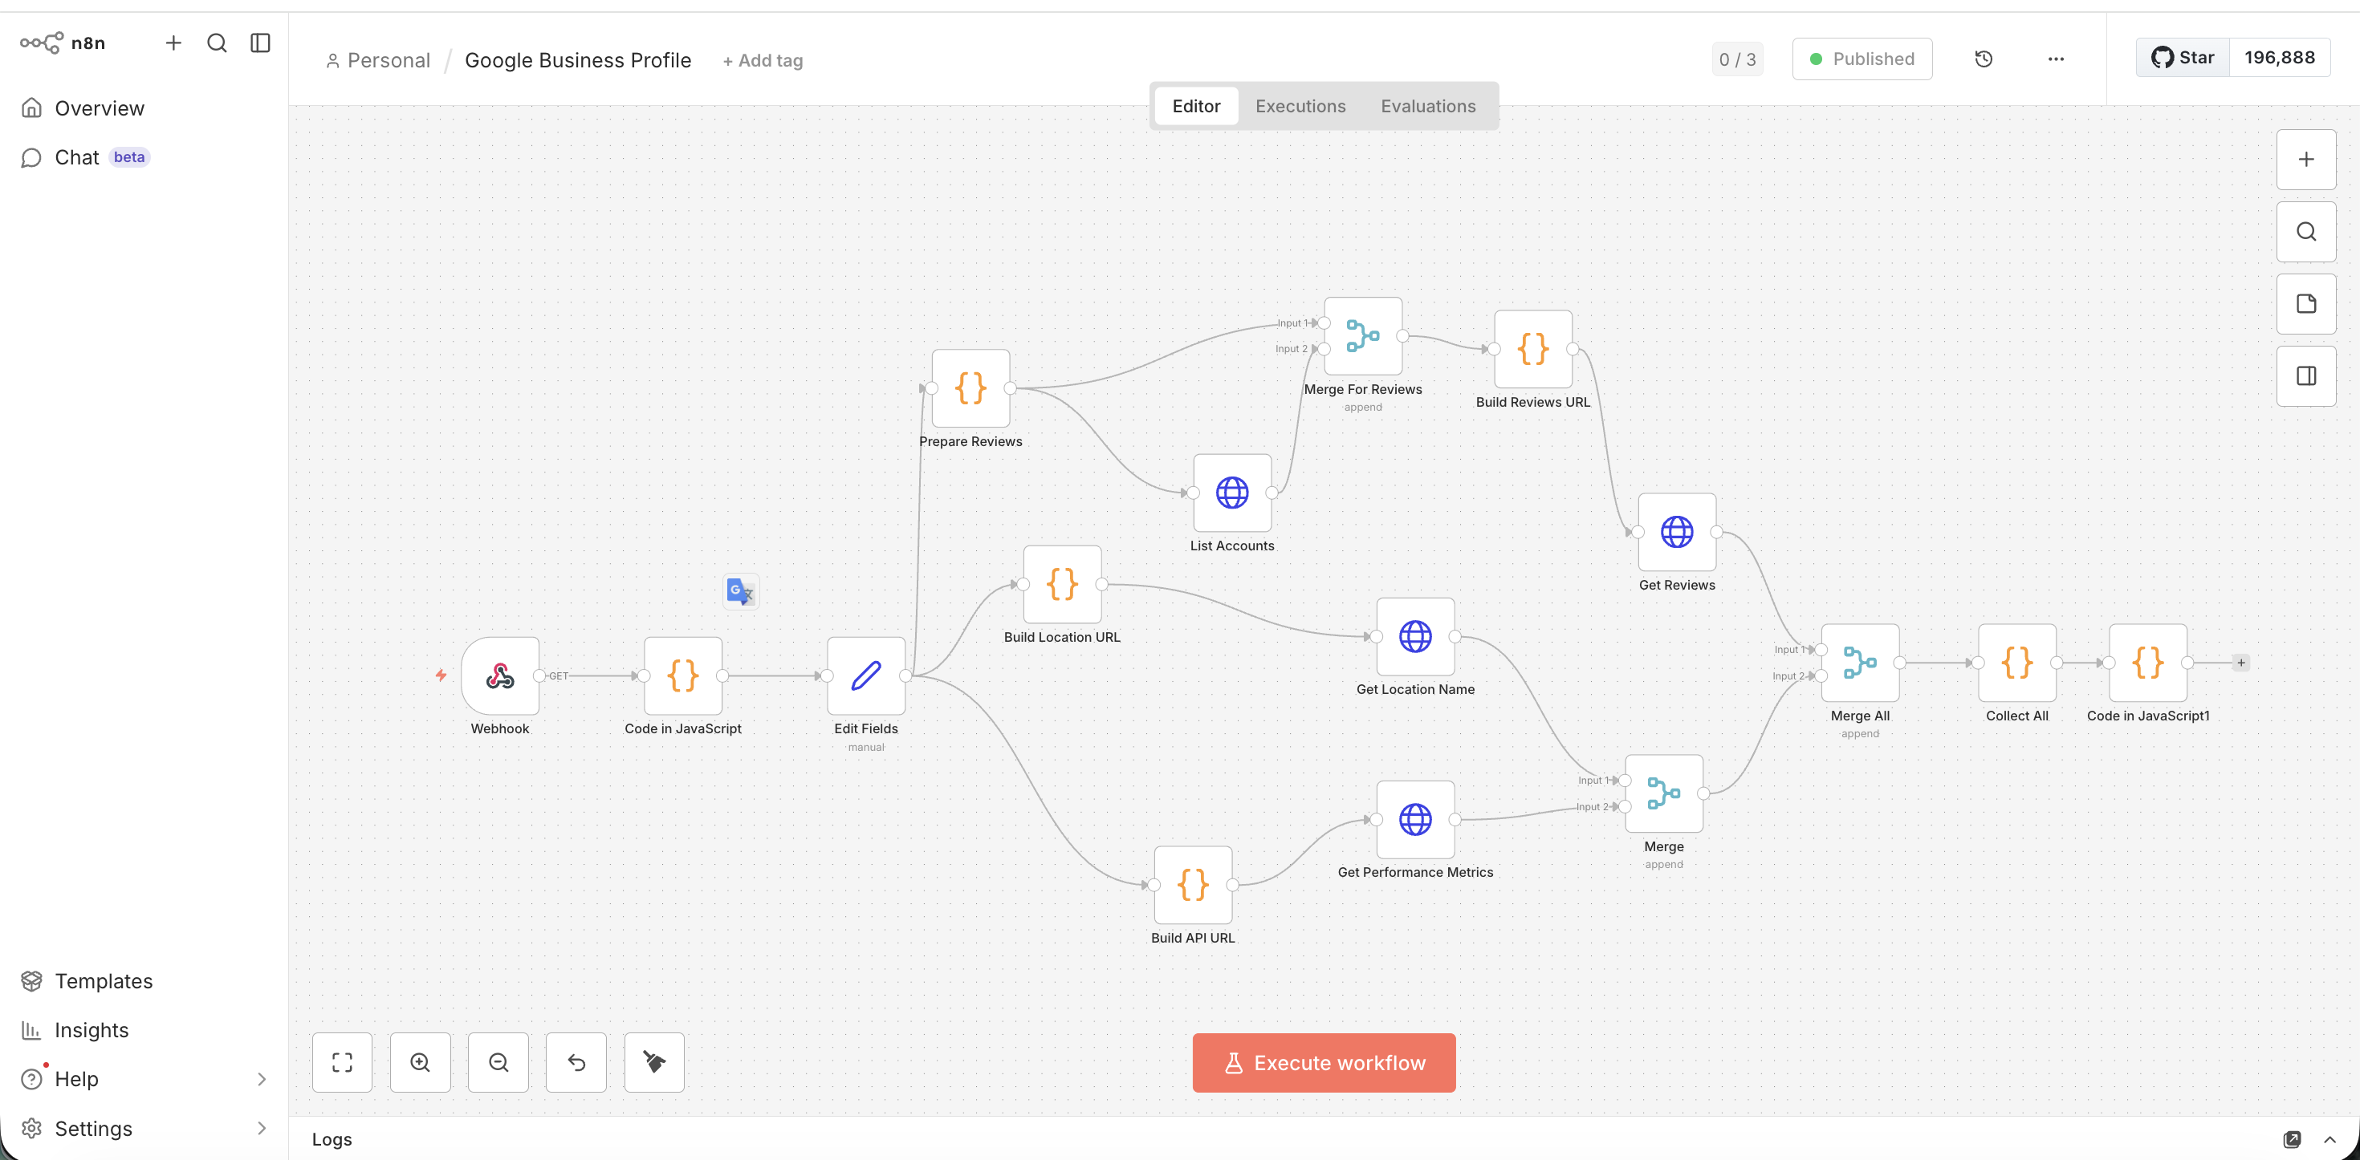Select the Merge All node

pos(1860,663)
